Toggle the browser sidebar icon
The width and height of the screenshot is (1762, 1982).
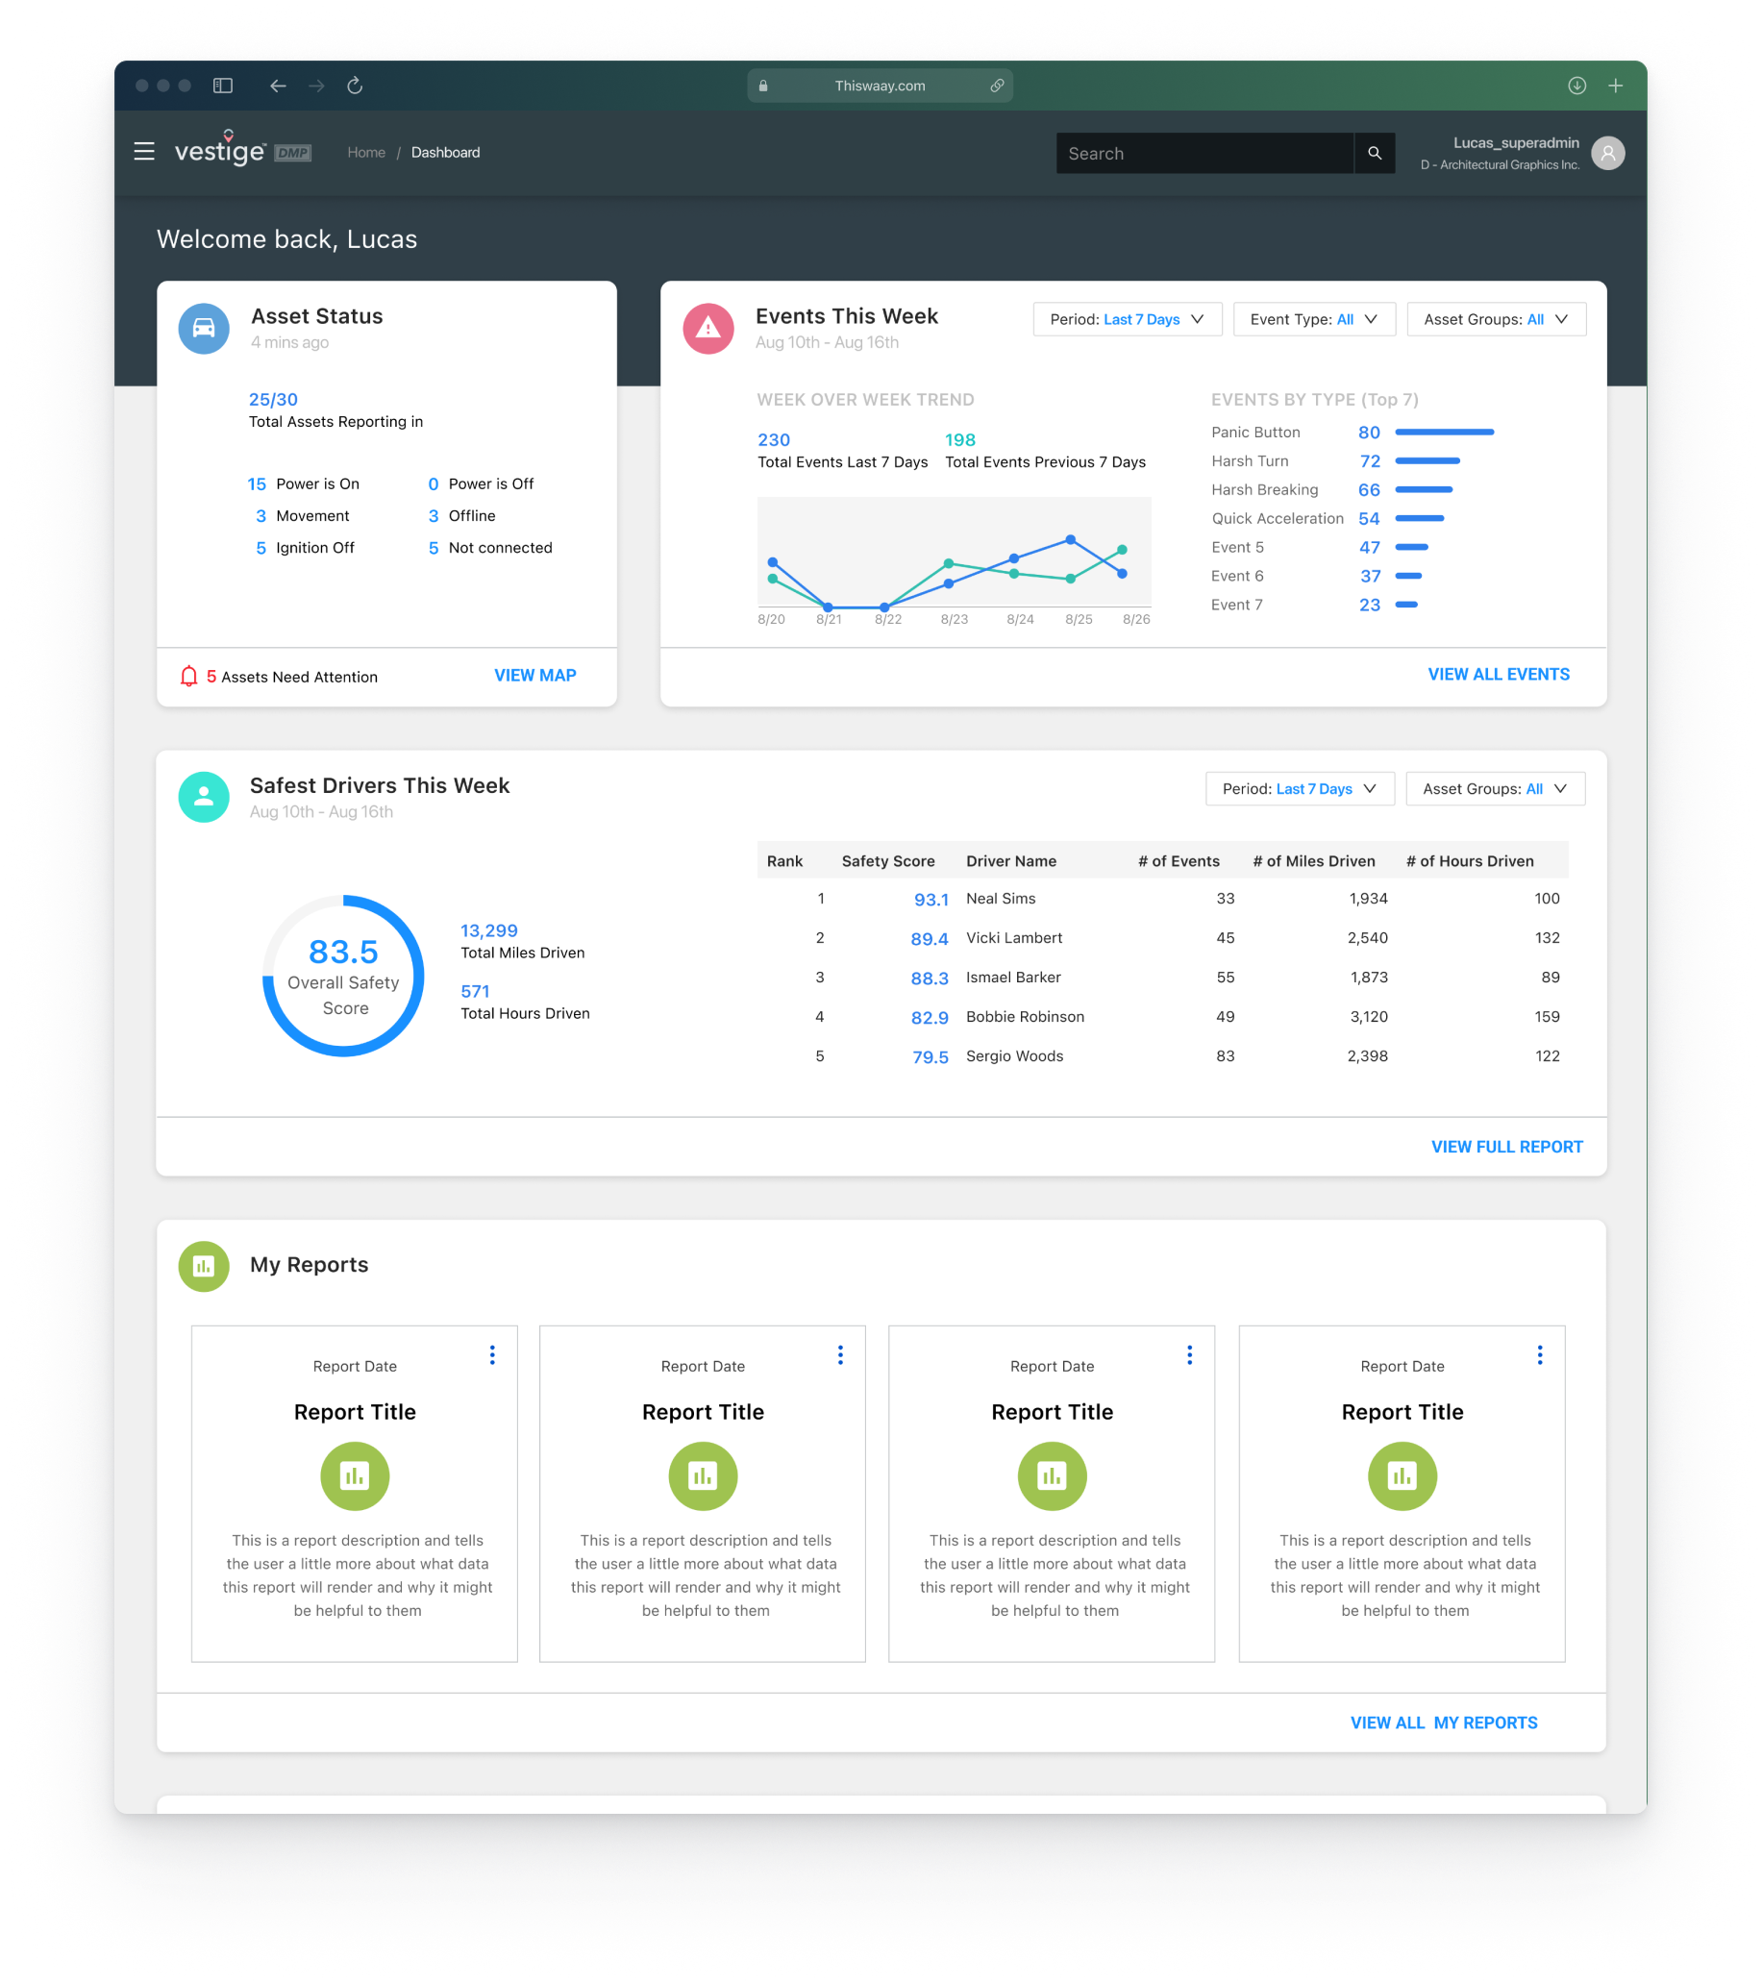pyautogui.click(x=223, y=86)
